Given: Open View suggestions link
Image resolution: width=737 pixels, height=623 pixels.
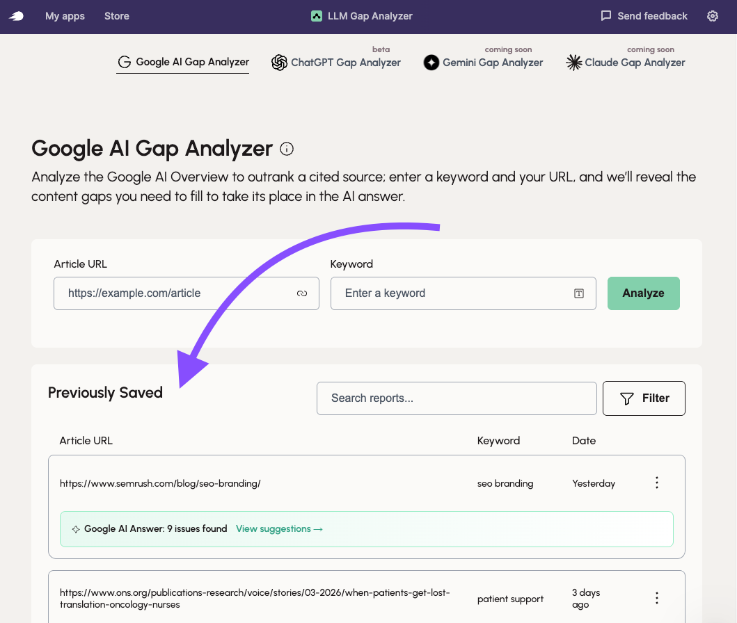Looking at the screenshot, I should [279, 529].
